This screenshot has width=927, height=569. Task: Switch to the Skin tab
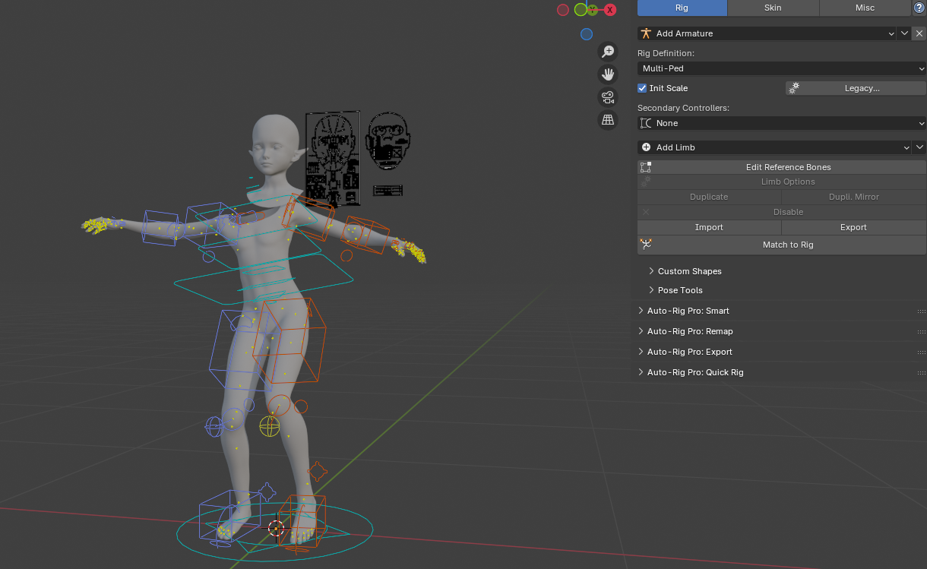pyautogui.click(x=773, y=8)
